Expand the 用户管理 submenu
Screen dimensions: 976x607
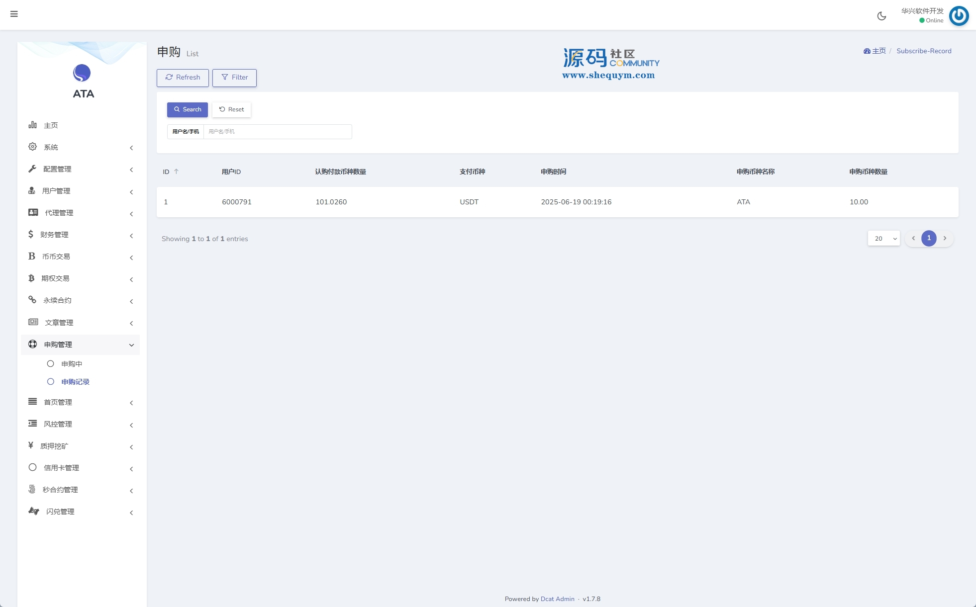pos(131,192)
